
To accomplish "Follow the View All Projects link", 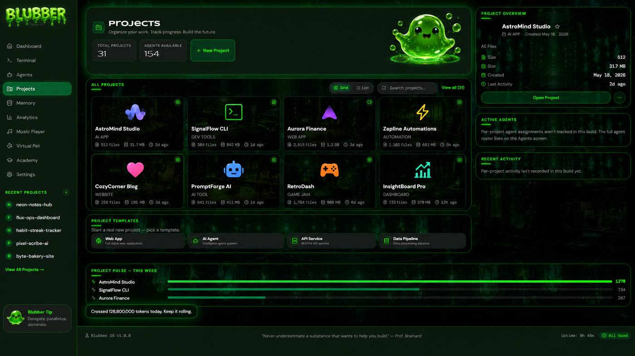I will (x=24, y=270).
